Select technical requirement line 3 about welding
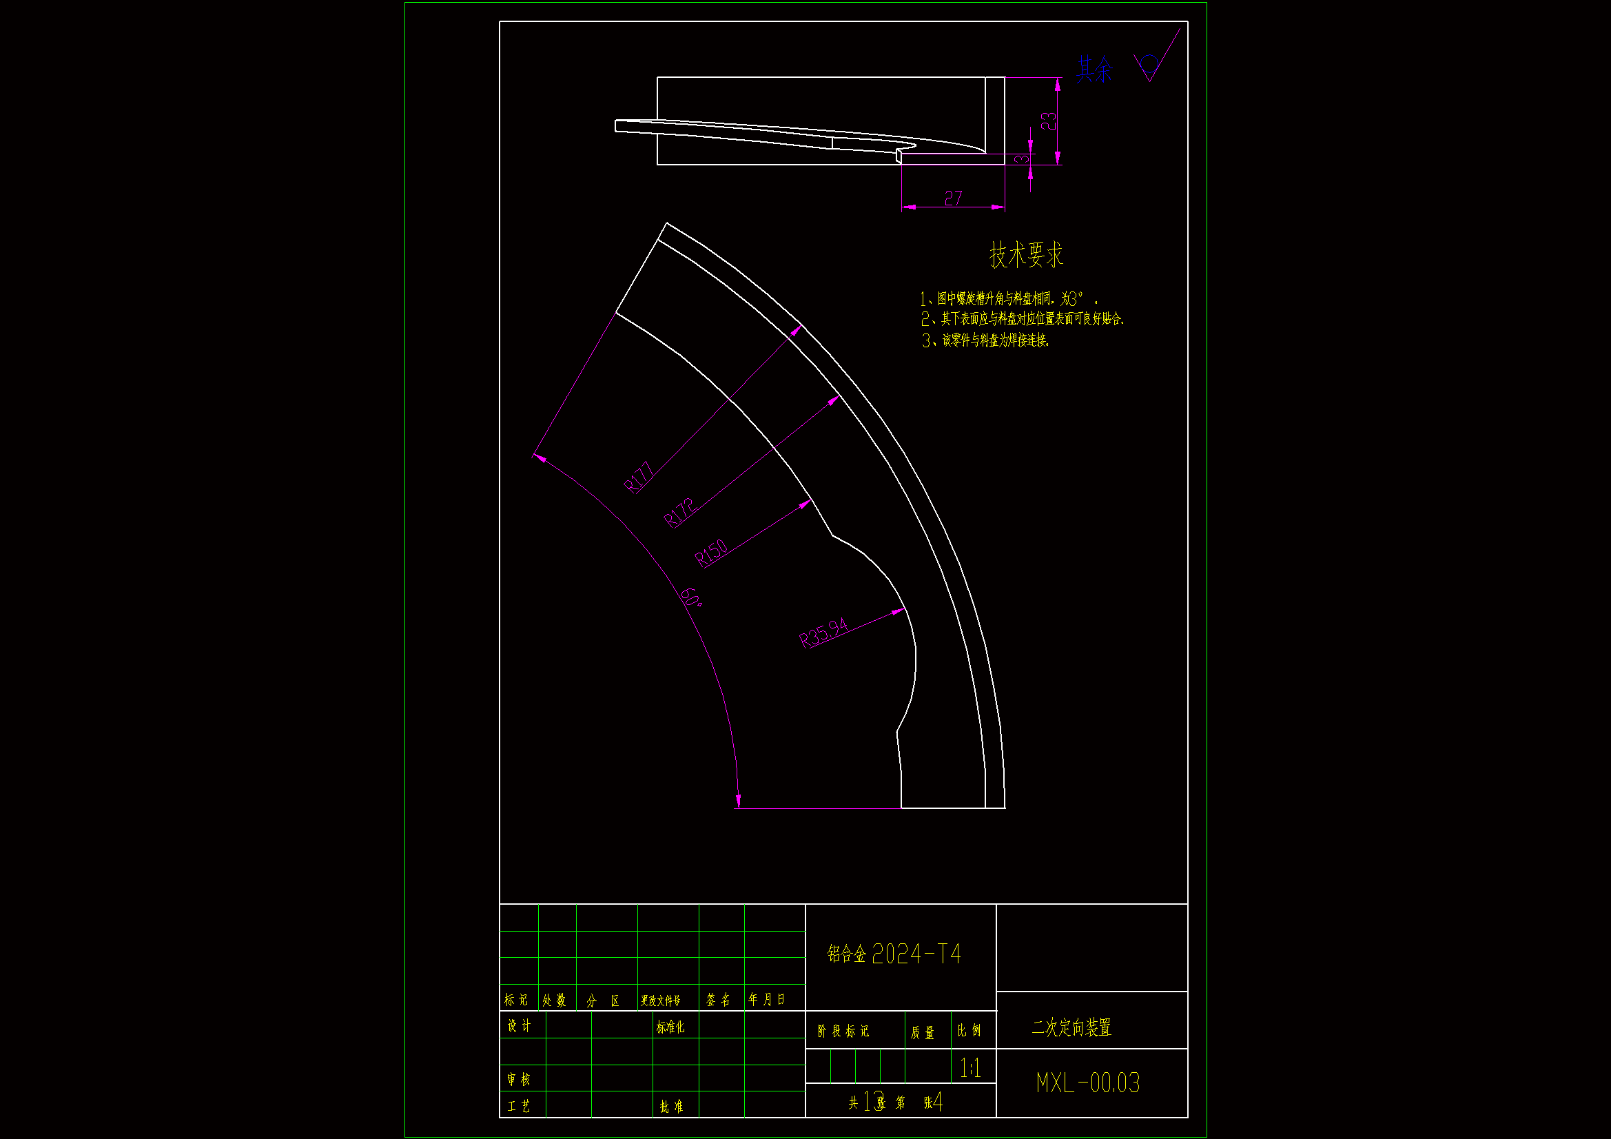The height and width of the screenshot is (1139, 1611). (985, 340)
